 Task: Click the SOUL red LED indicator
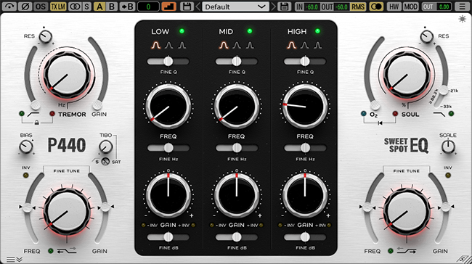coord(395,114)
